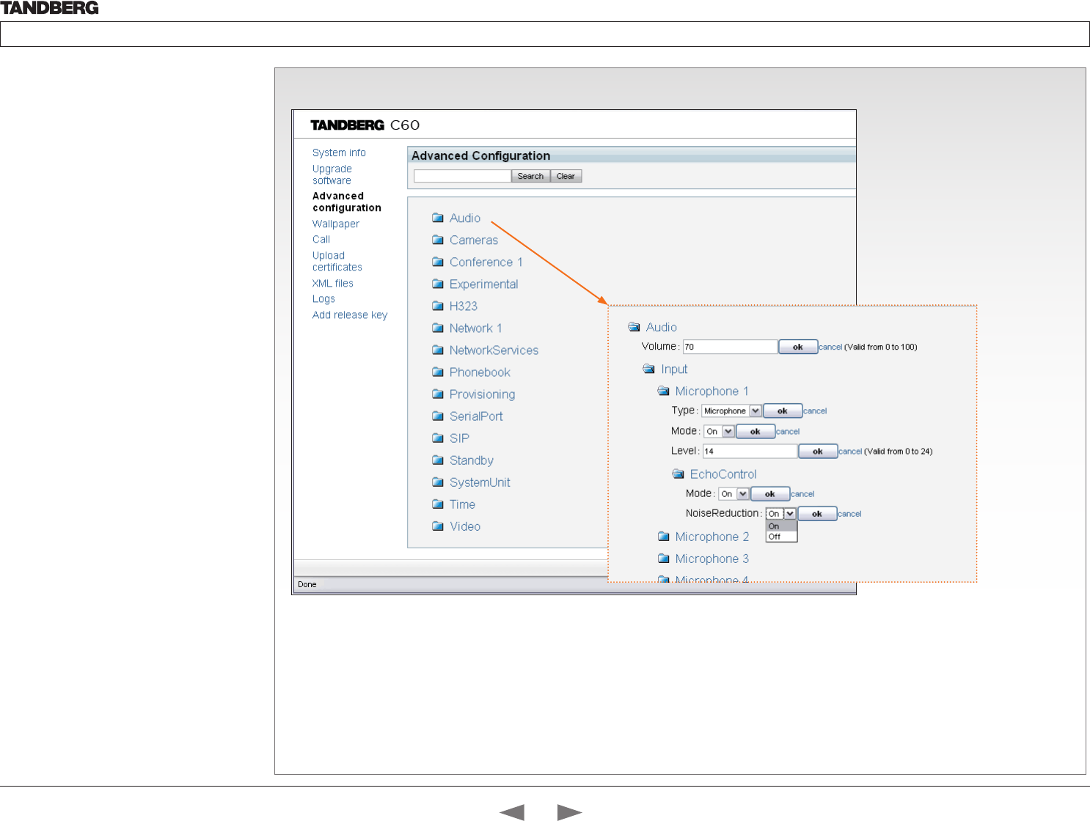Go to Upgrade software page

click(x=332, y=174)
